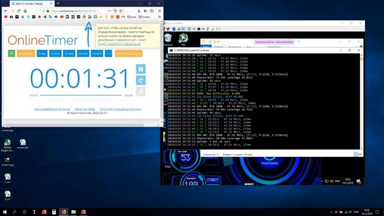Open the Windows Start menu
This screenshot has width=384, height=216.
point(5,212)
